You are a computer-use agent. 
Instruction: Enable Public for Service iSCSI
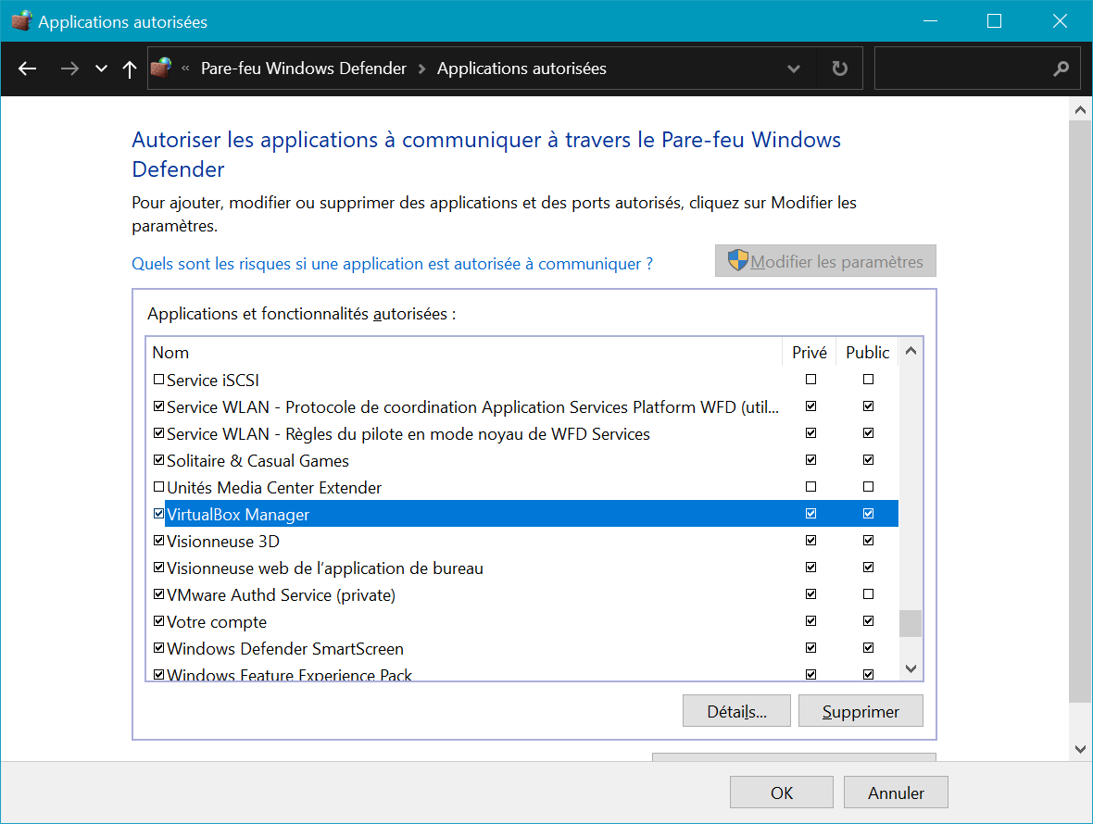tap(868, 380)
